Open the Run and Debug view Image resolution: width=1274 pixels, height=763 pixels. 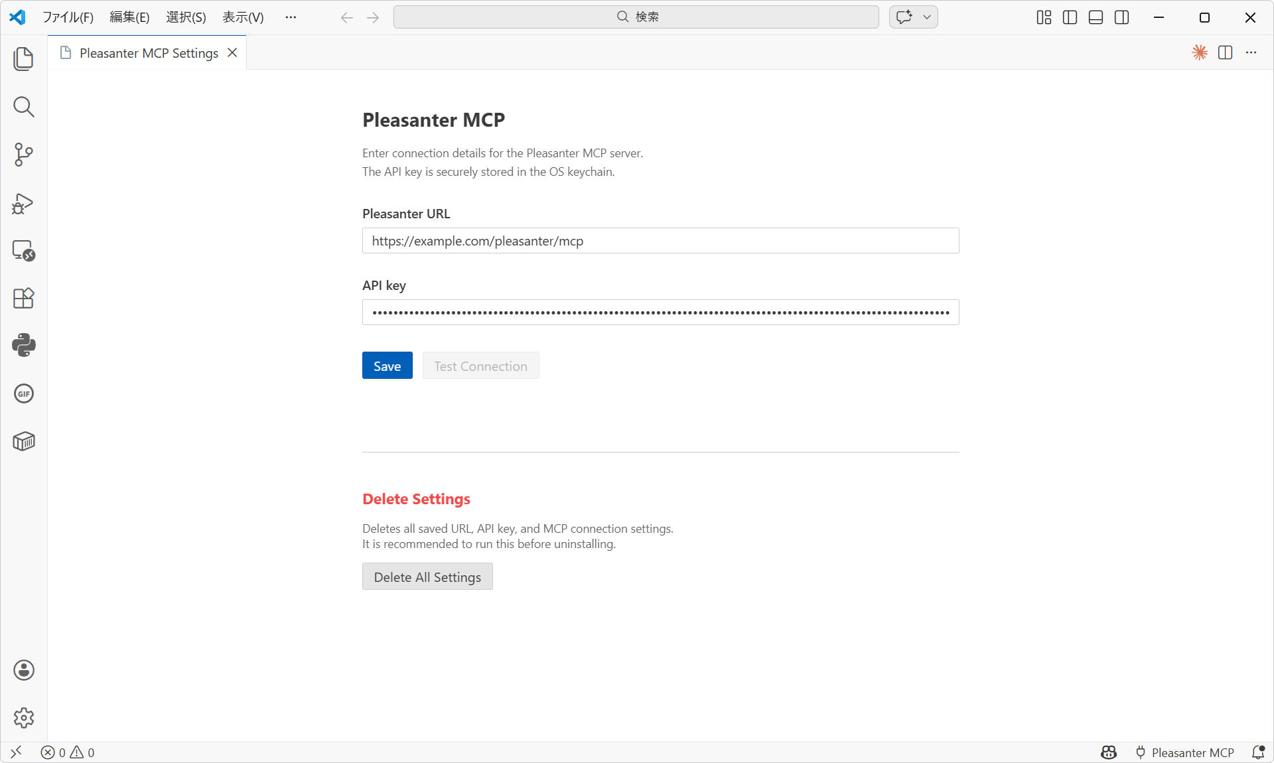pyautogui.click(x=24, y=203)
